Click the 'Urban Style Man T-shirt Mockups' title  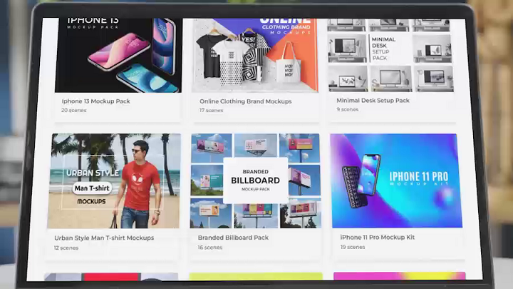click(104, 238)
